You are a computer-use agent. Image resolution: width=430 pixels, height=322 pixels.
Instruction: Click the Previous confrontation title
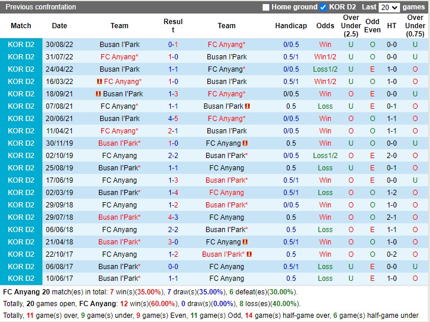click(x=41, y=7)
